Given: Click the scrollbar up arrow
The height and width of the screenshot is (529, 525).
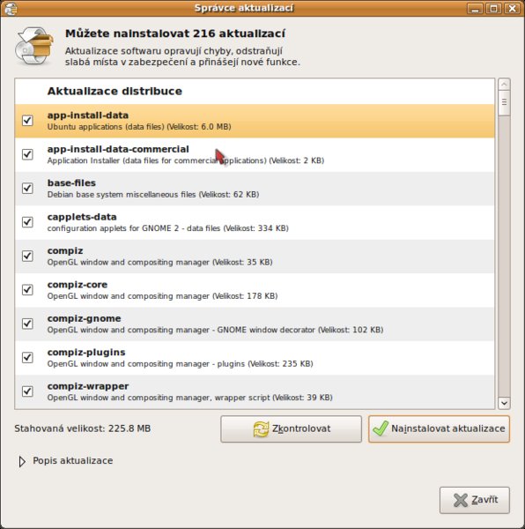Looking at the screenshot, I should coord(504,85).
